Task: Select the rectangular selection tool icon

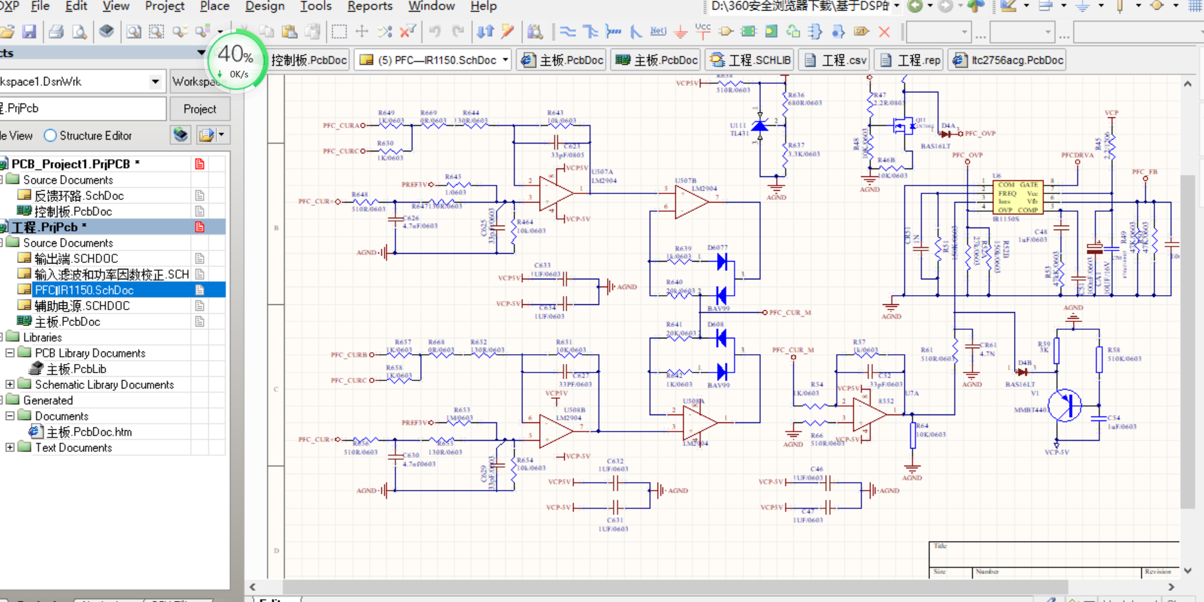Action: click(339, 31)
